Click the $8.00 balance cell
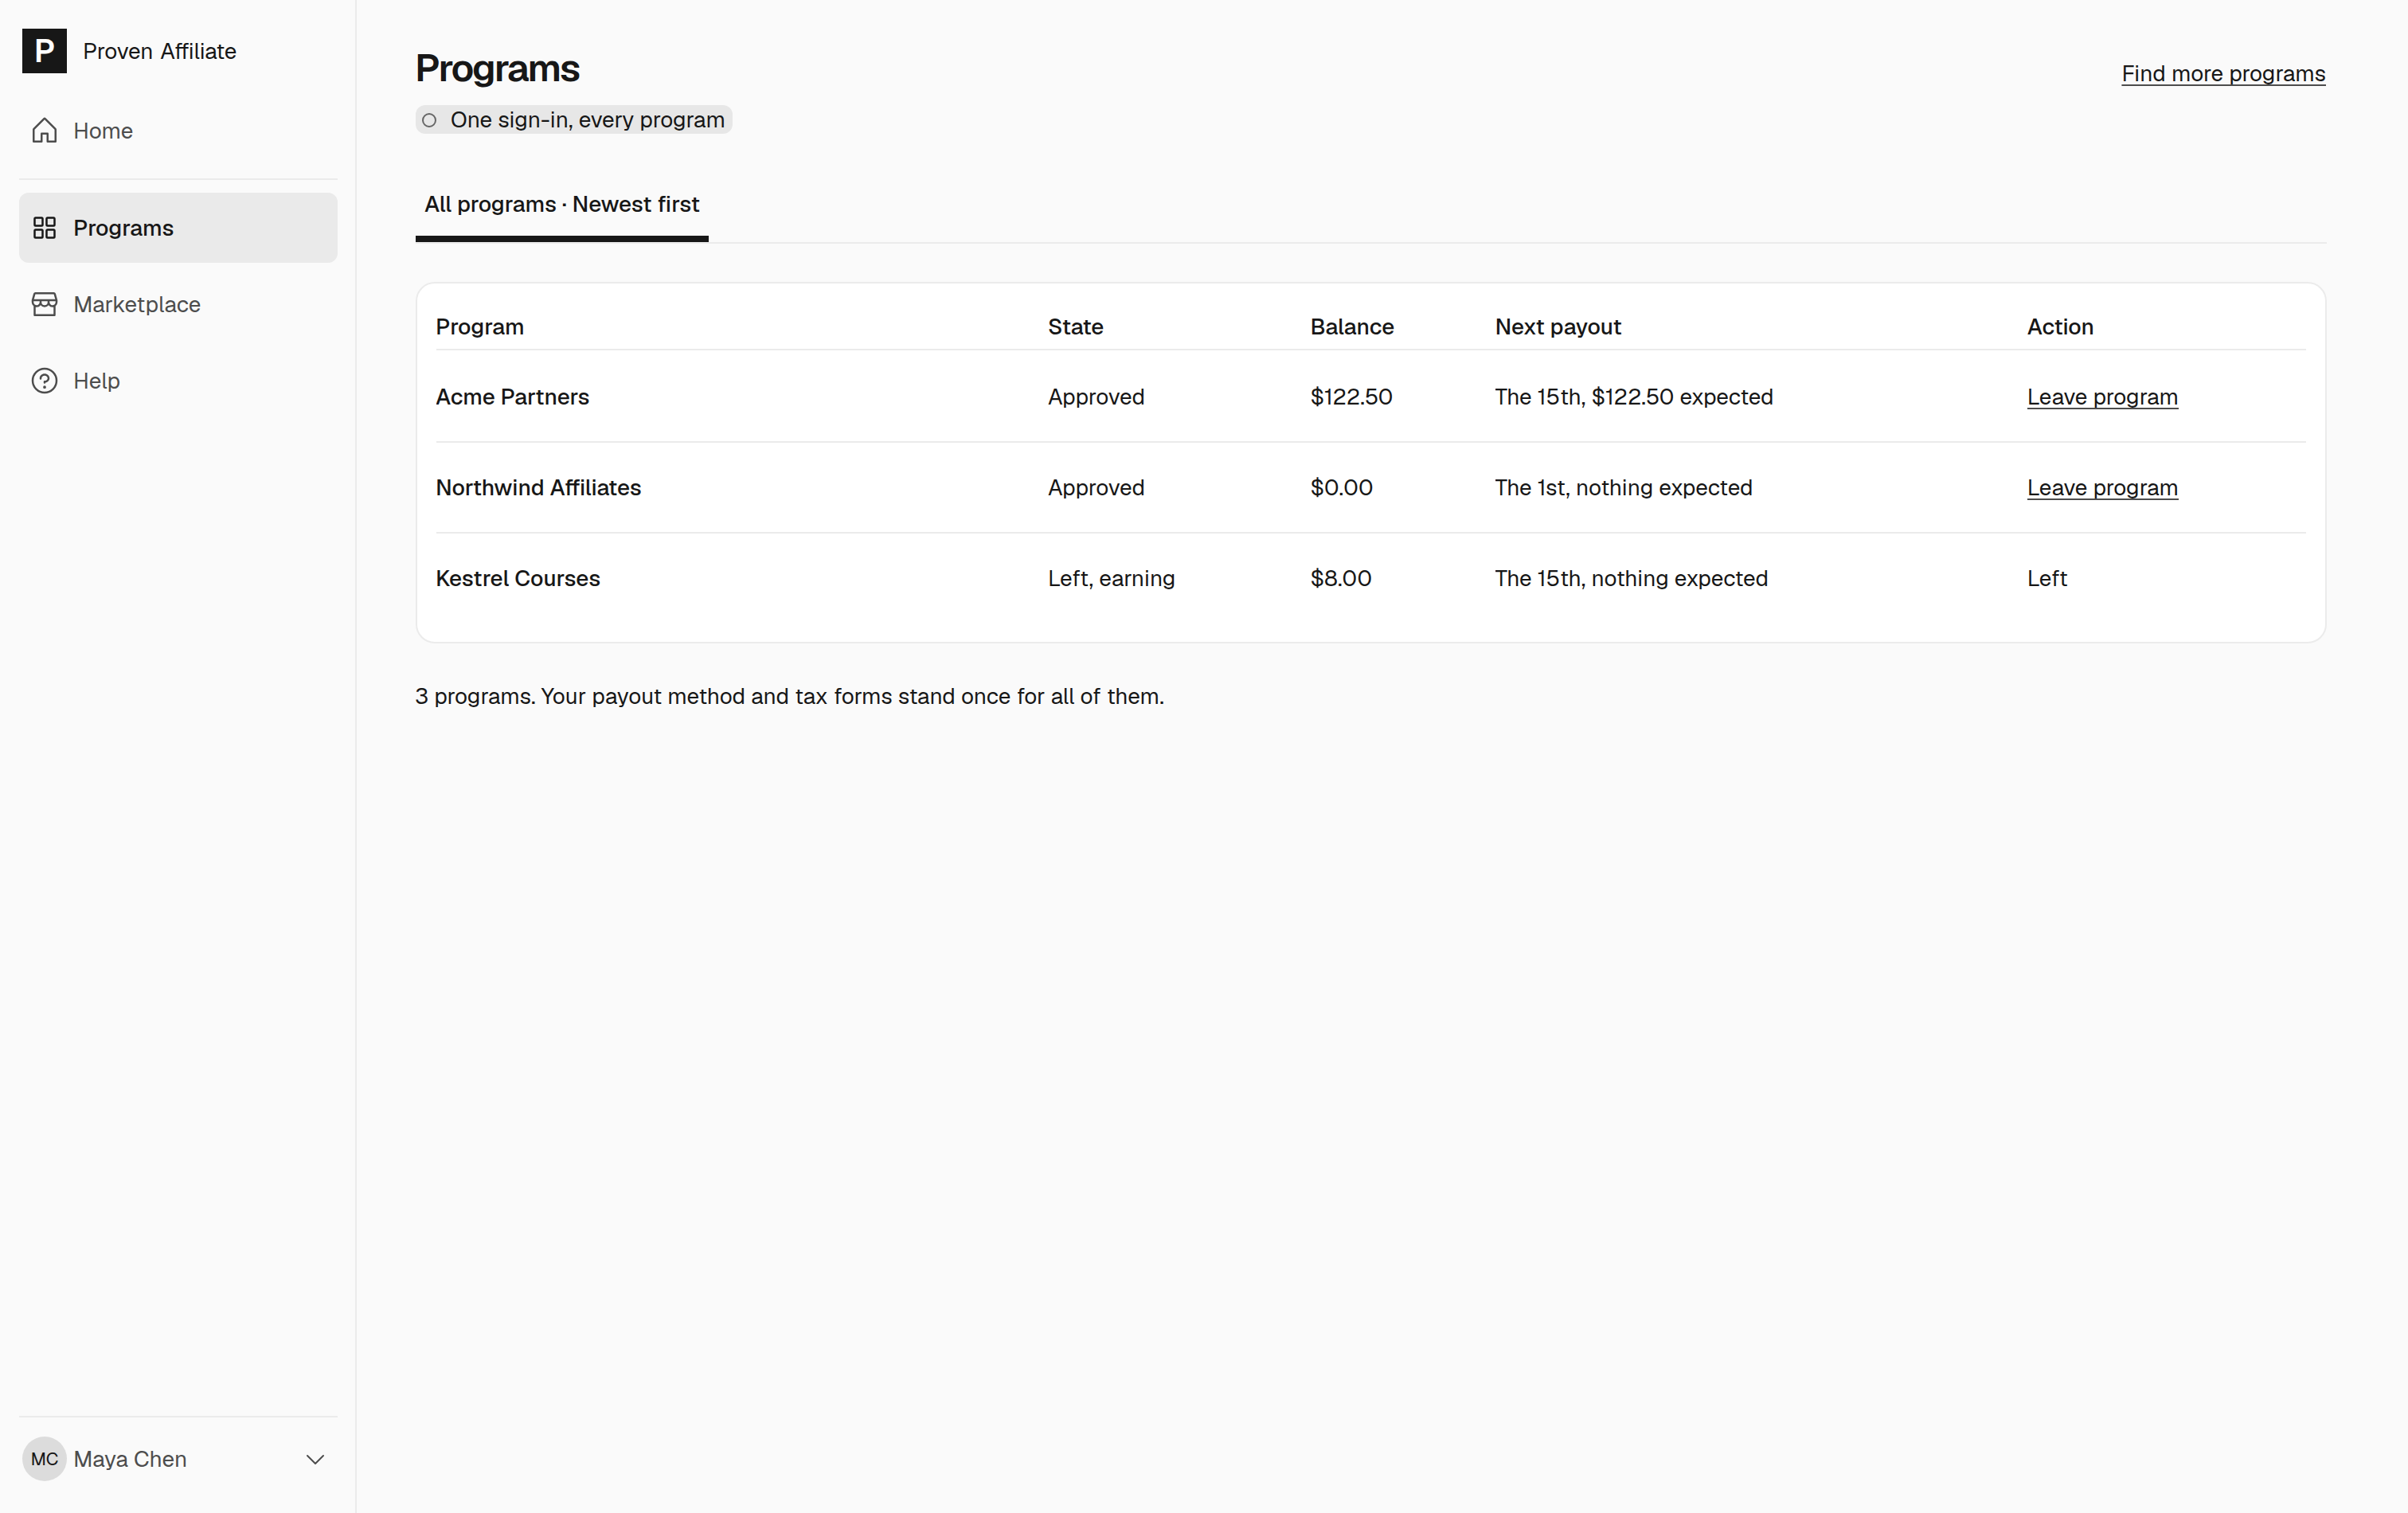Screen dimensions: 2408x1513 [1341, 578]
